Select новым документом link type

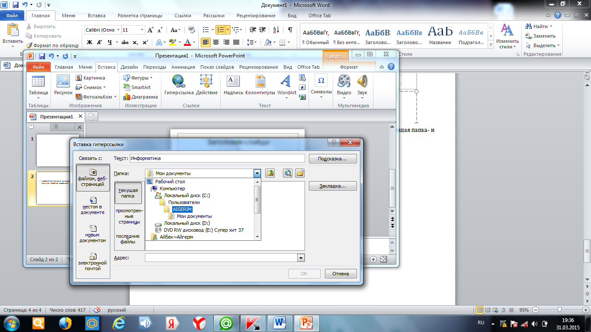click(93, 234)
